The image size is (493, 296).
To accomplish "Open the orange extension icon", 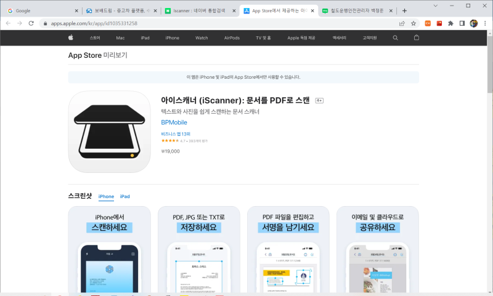I will tap(428, 23).
